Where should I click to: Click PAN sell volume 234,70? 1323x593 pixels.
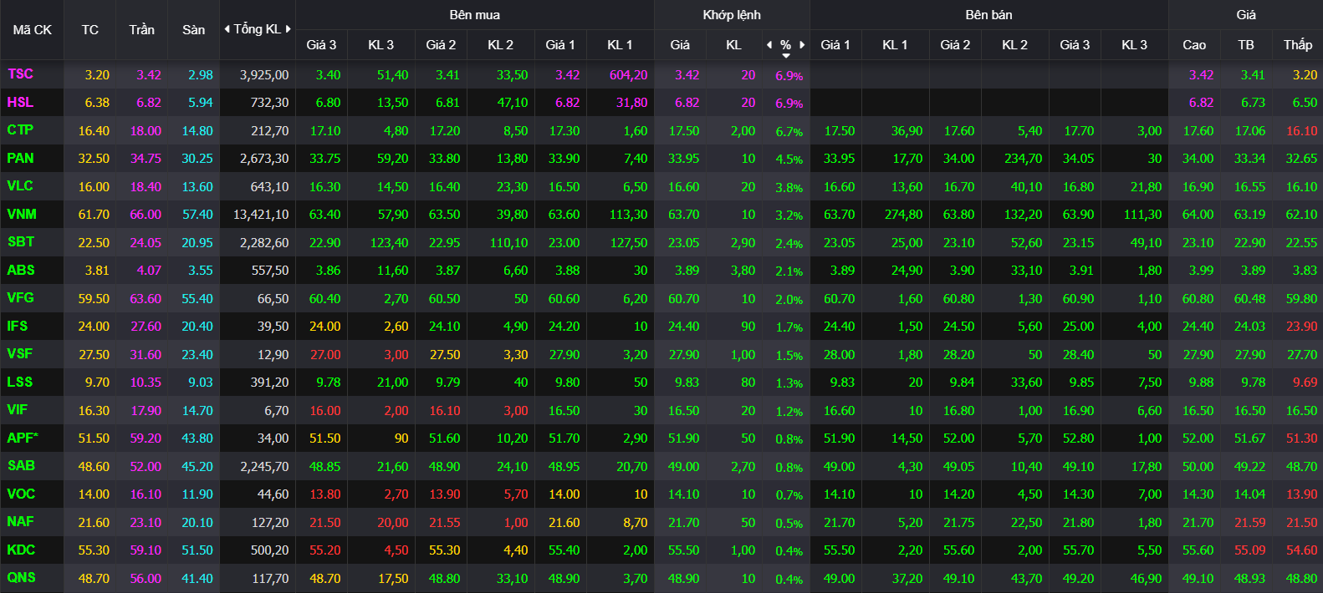(1024, 159)
